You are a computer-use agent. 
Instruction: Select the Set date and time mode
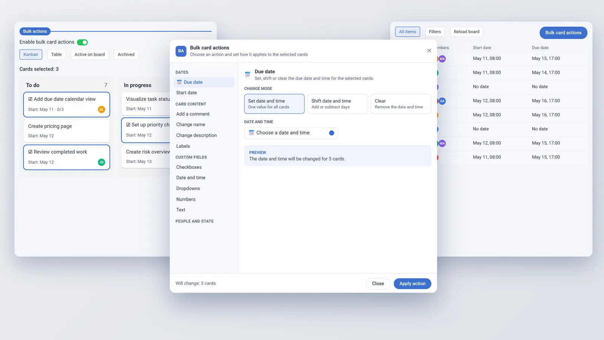[274, 104]
